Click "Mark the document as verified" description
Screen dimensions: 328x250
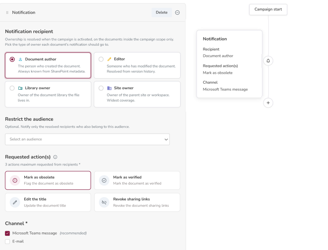coord(137,183)
